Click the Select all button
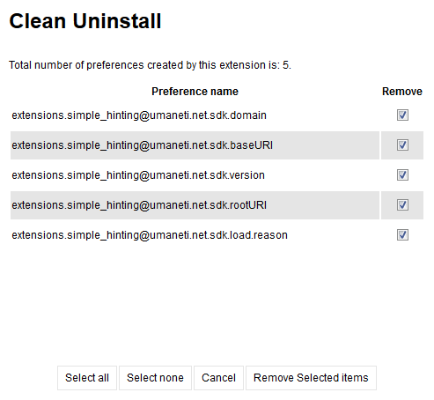Screen dimensions: 434x400 [87, 378]
